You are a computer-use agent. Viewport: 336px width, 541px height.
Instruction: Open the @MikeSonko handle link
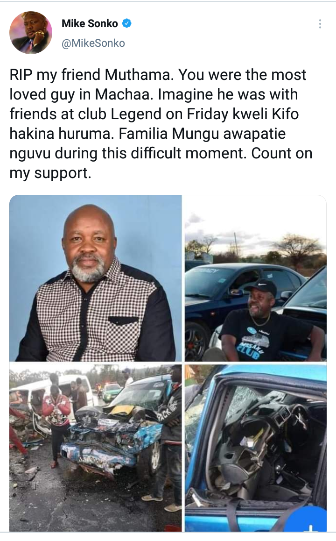[x=93, y=43]
